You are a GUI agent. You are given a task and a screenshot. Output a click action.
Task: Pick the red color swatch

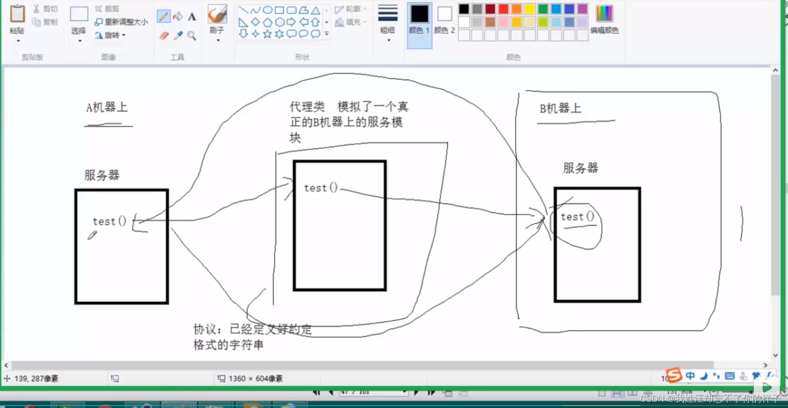(x=504, y=9)
